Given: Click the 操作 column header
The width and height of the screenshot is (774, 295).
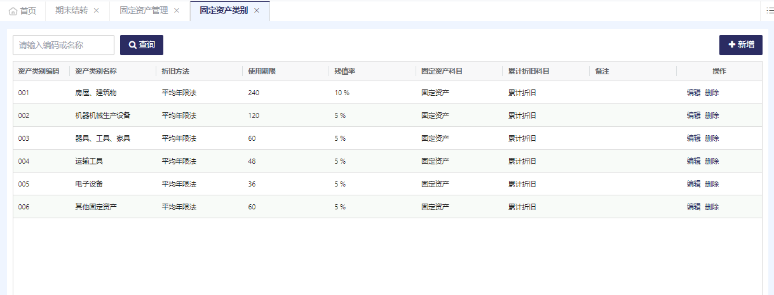Looking at the screenshot, I should tap(719, 71).
